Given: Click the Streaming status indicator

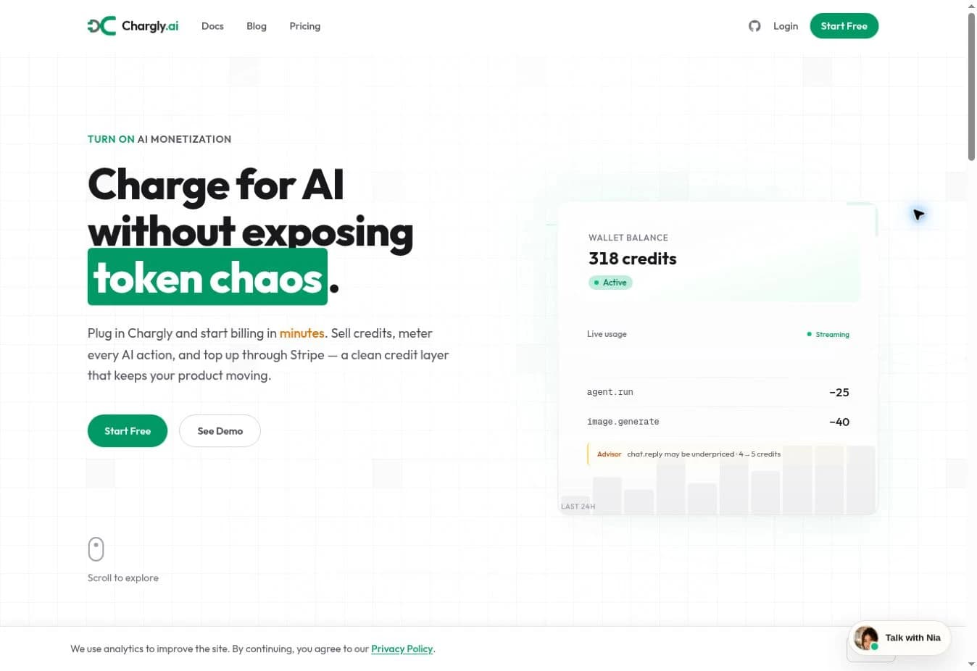Looking at the screenshot, I should coord(828,335).
